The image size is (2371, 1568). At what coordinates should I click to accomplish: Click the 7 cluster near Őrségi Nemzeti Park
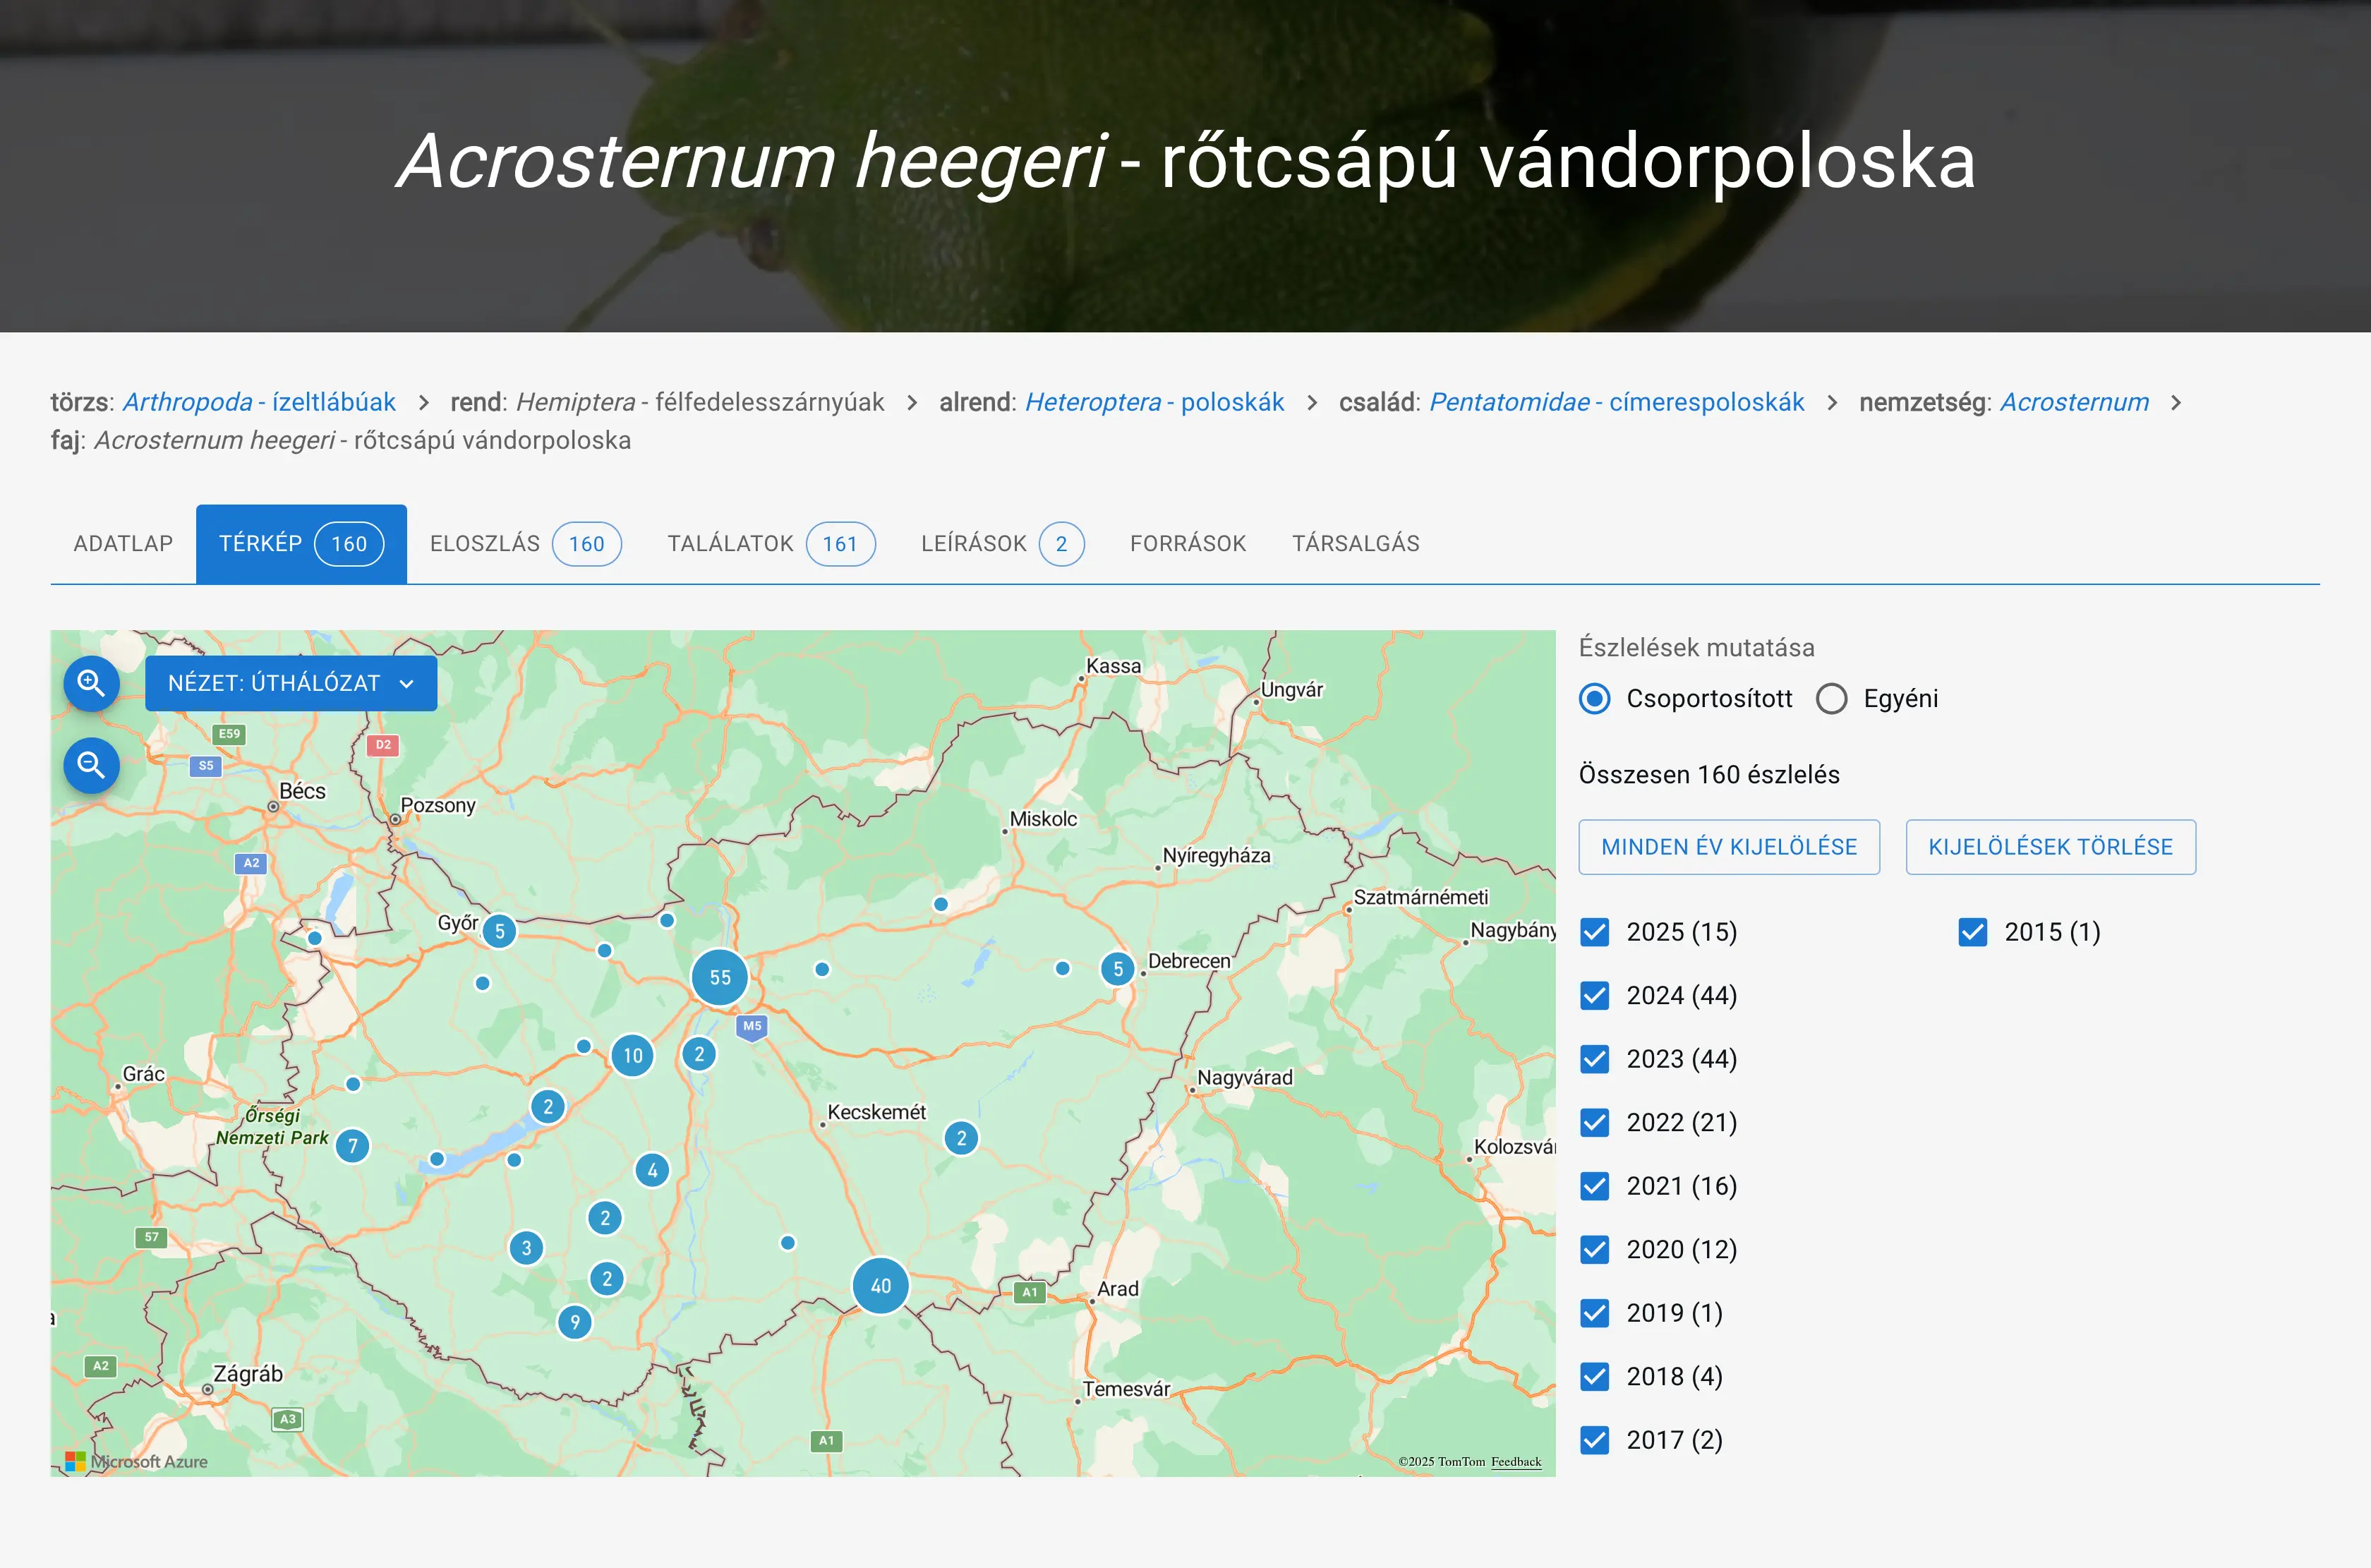click(x=352, y=1146)
